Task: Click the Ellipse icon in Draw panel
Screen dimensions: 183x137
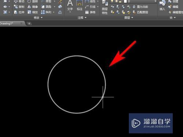Action: (5, 7)
